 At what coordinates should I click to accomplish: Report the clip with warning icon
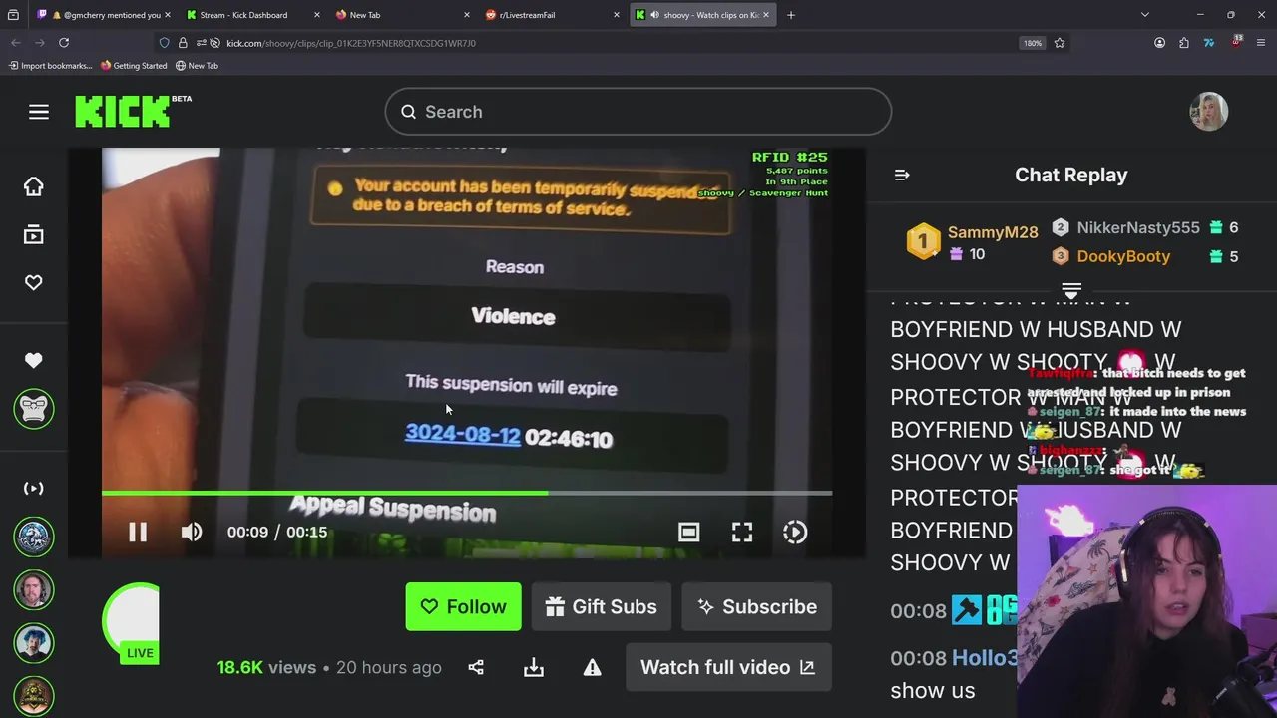click(x=593, y=667)
